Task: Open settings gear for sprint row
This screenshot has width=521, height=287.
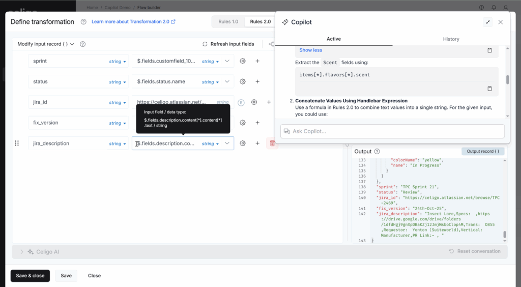Action: [243, 61]
